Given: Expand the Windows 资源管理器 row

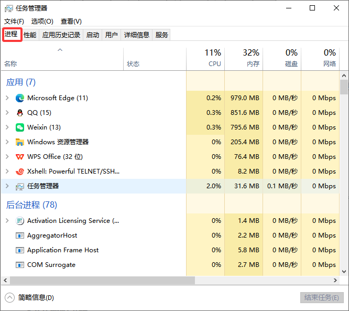Looking at the screenshot, I should tap(7, 142).
